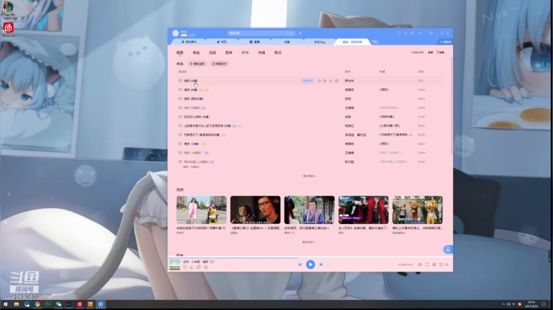Image resolution: width=553 pixels, height=310 pixels.
Task: Download the highlighted first song
Action: 331,81
